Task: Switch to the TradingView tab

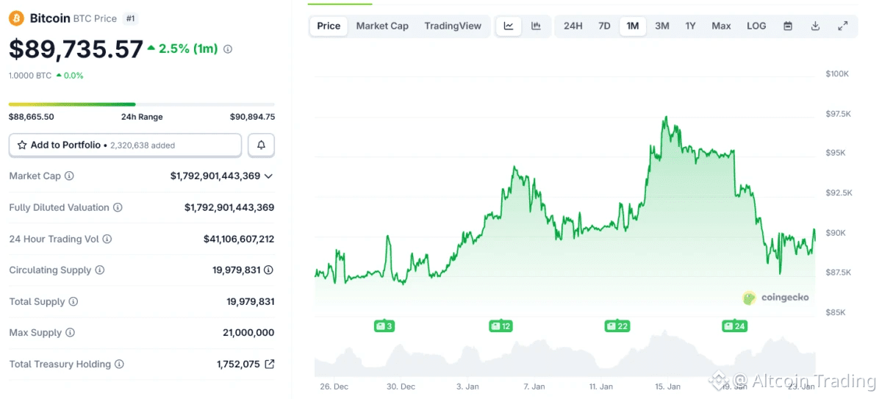Action: coord(453,26)
